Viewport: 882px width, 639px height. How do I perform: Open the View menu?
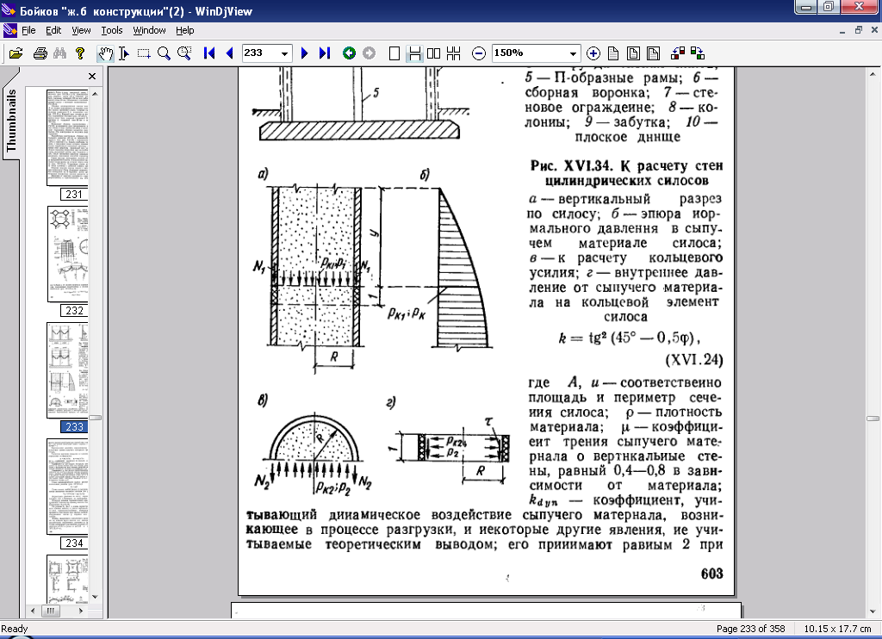click(81, 30)
